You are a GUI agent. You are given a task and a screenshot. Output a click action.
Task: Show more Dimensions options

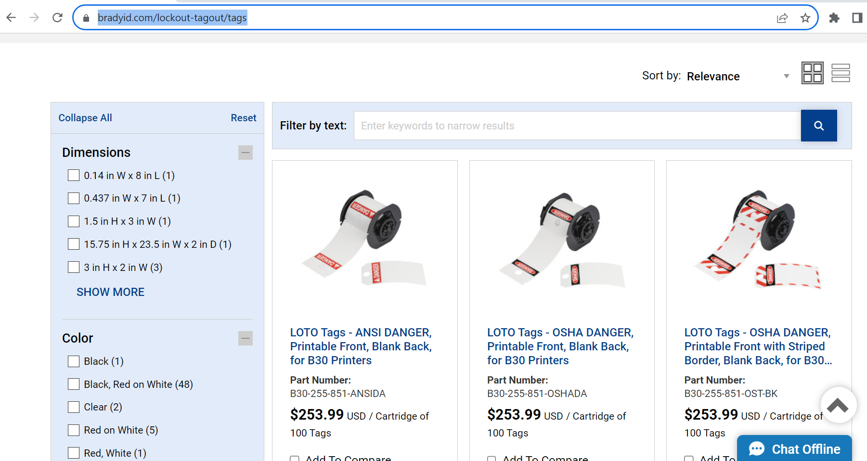click(x=111, y=292)
